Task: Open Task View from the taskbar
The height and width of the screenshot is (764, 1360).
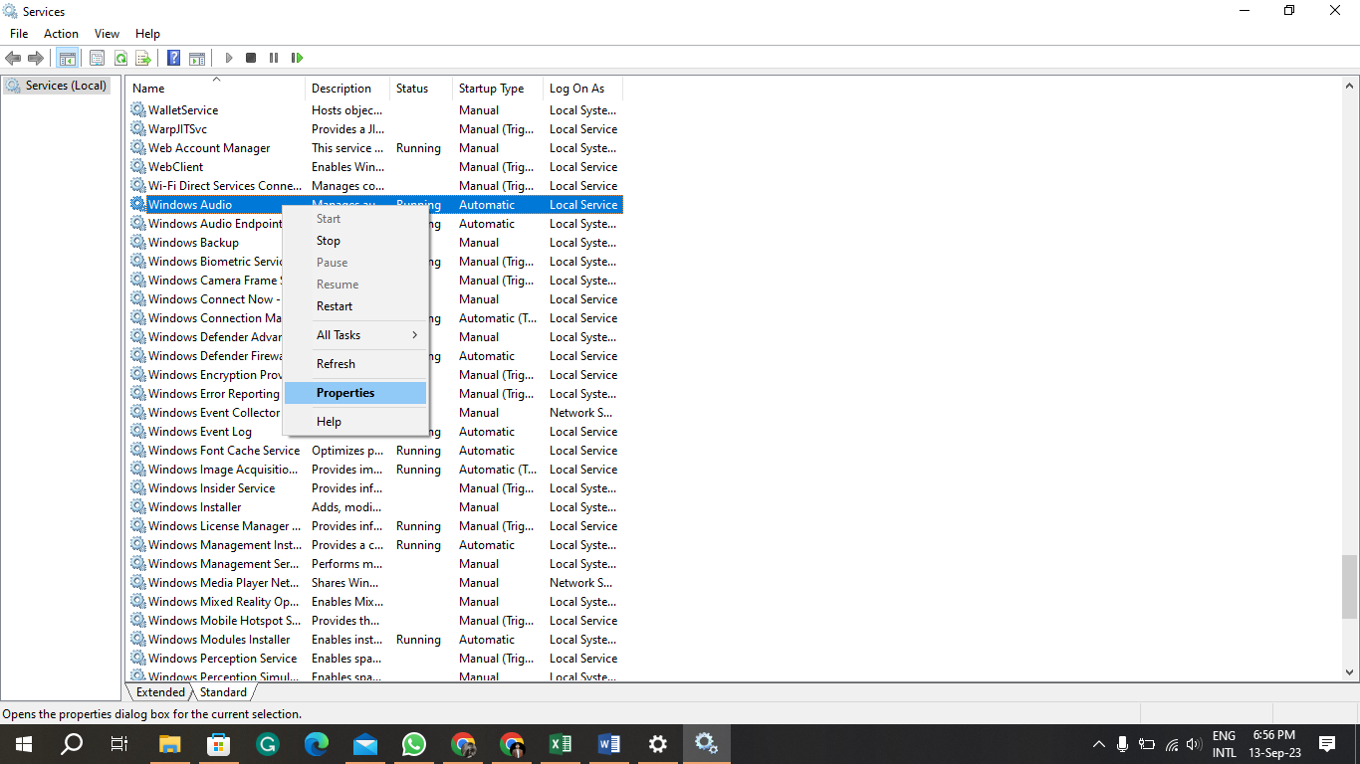Action: pyautogui.click(x=119, y=744)
